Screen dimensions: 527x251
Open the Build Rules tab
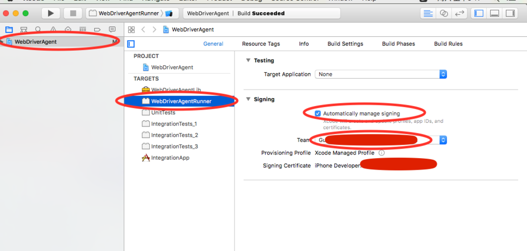[x=448, y=44]
